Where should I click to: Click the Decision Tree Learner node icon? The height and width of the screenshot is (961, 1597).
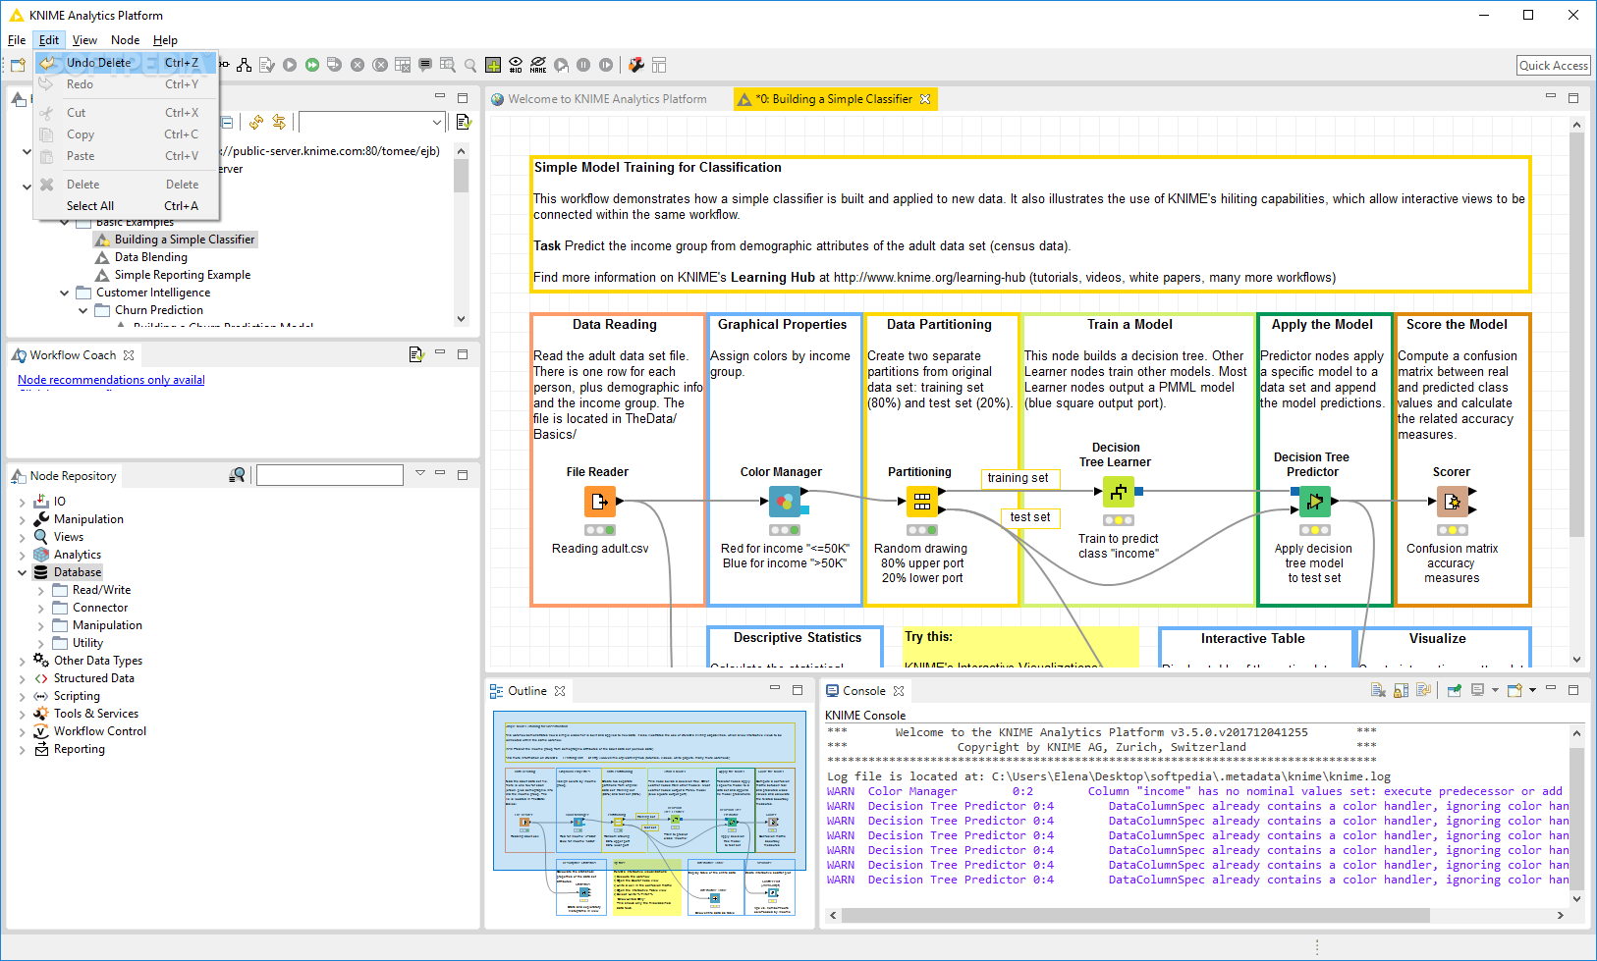coord(1119,492)
